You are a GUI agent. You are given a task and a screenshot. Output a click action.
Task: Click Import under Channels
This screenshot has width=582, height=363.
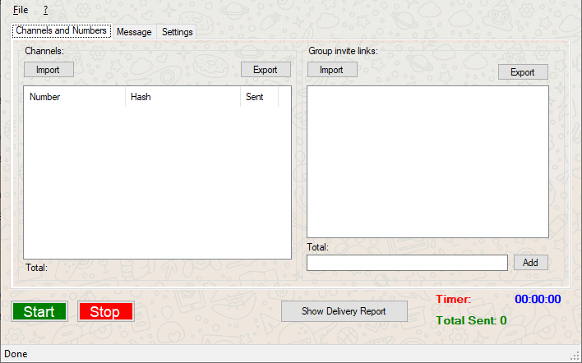click(x=48, y=70)
